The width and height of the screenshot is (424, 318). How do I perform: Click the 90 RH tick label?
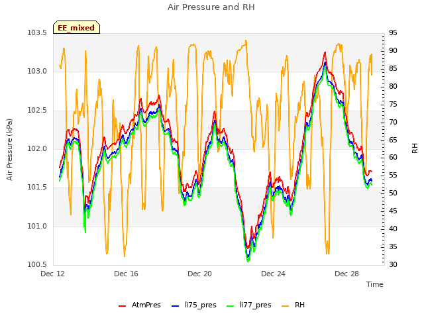point(393,50)
